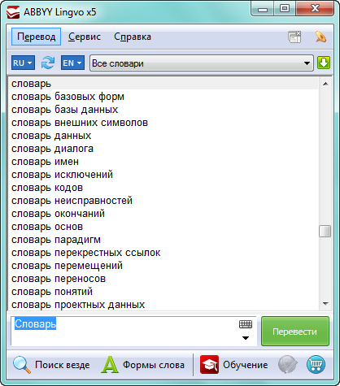The width and height of the screenshot is (340, 386).
Task: Open the red graduation cap Обучение icon
Action: point(209,365)
